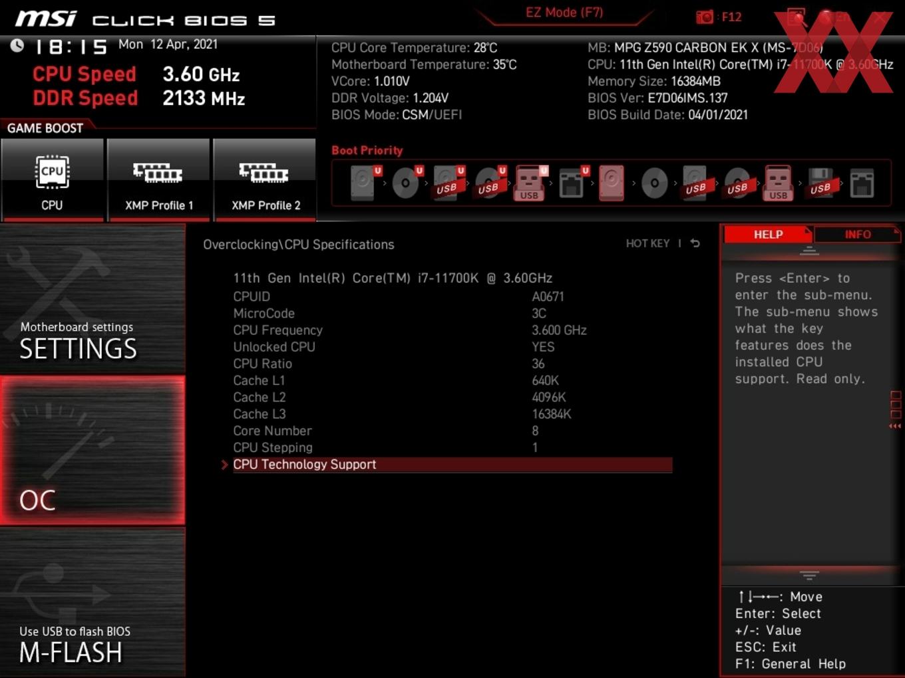905x678 pixels.
Task: Select the Cache L2 row
Action: (452, 397)
